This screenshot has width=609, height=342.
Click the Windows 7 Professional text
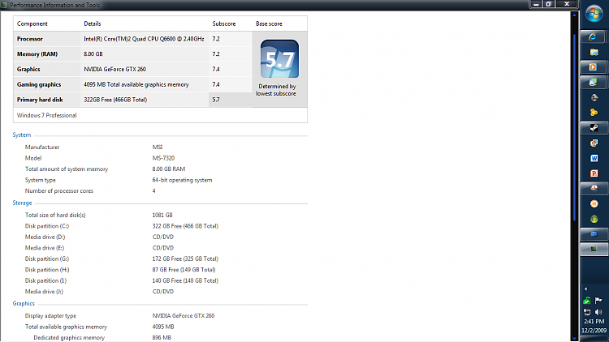point(46,115)
